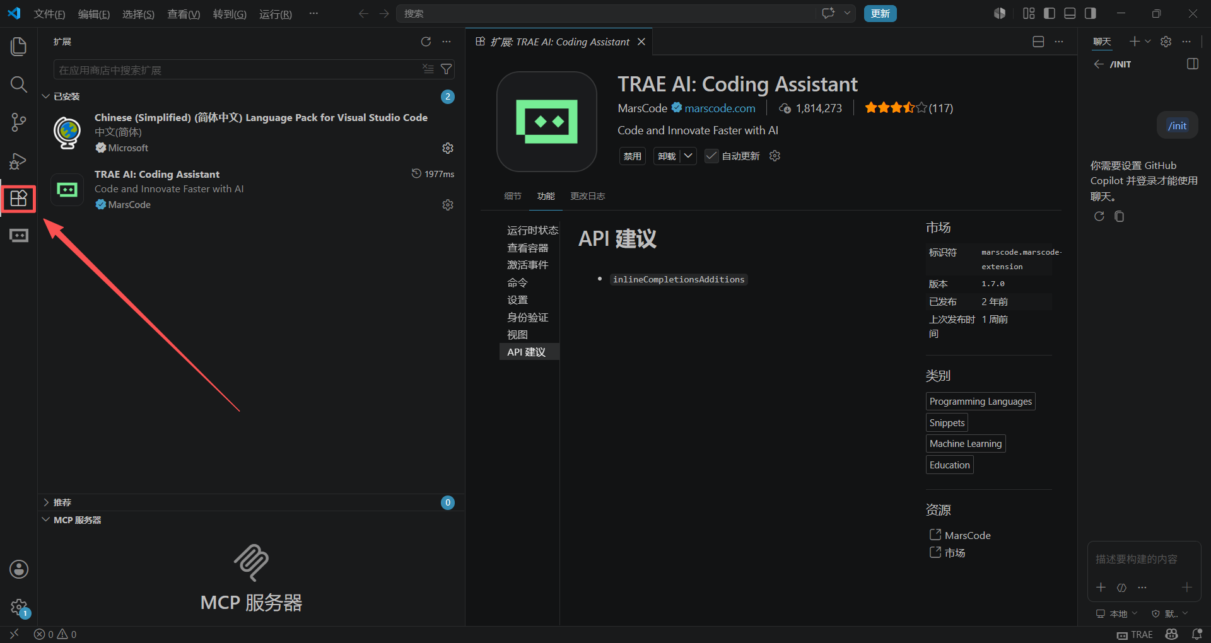Open the marscode.com publisher link
The image size is (1211, 643).
click(720, 108)
